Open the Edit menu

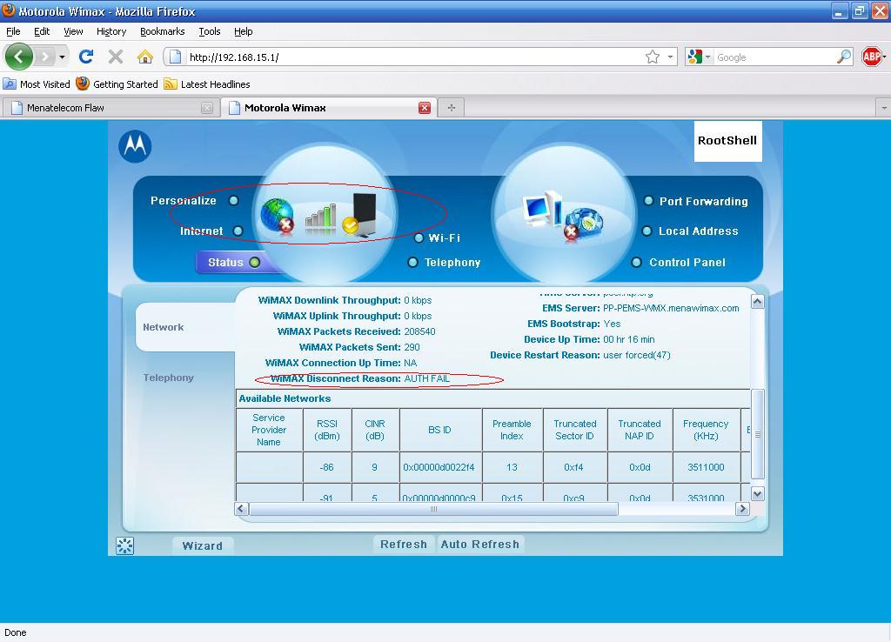42,31
